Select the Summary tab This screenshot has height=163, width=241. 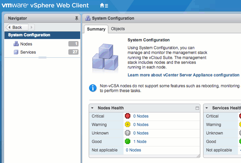[x=96, y=29]
